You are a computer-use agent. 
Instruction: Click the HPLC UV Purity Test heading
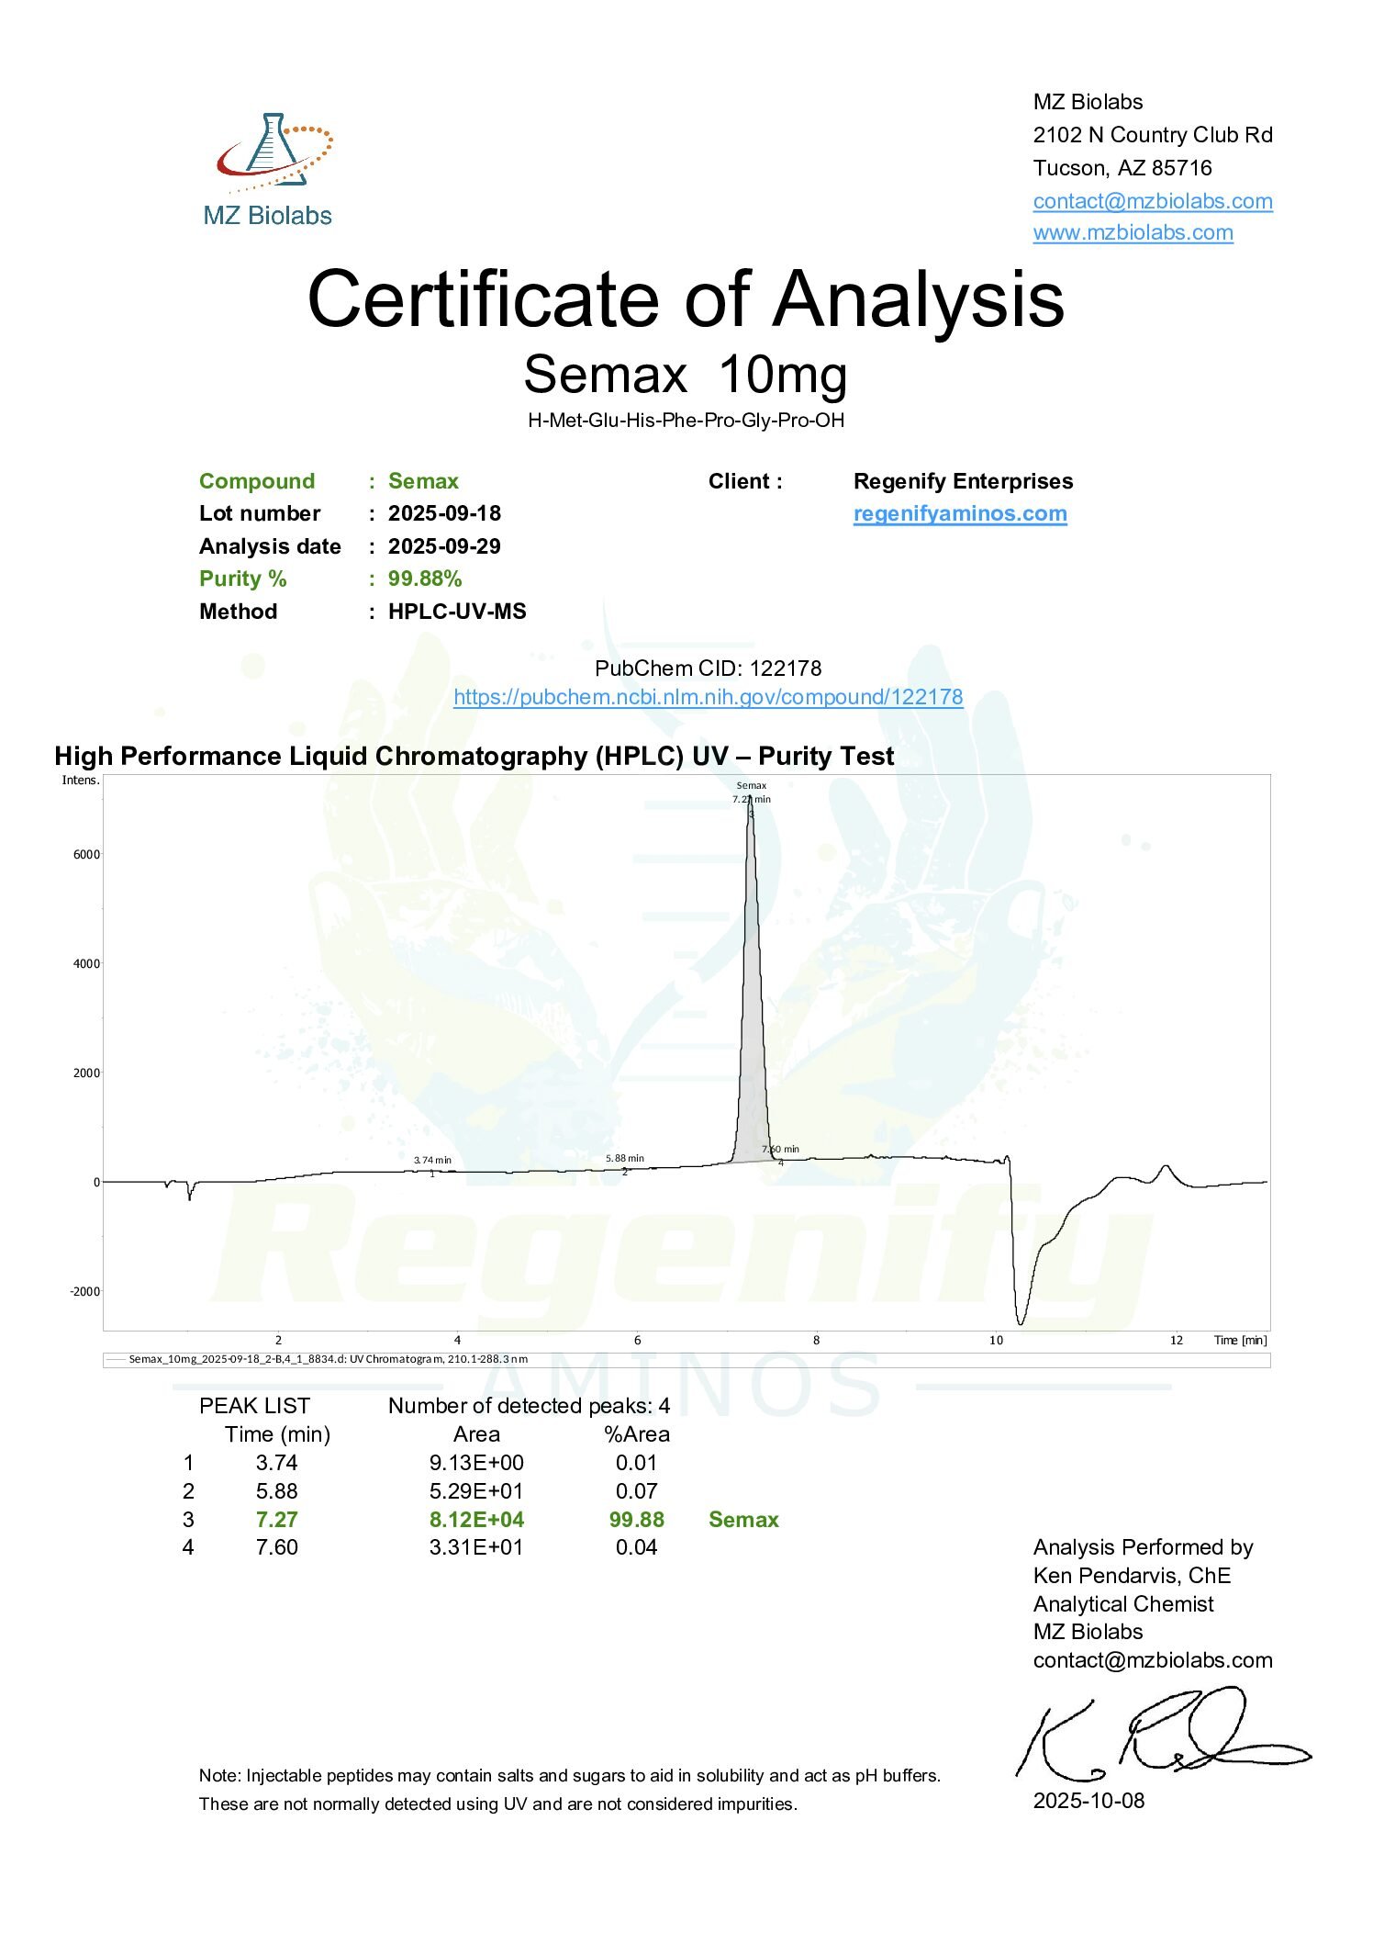point(474,756)
